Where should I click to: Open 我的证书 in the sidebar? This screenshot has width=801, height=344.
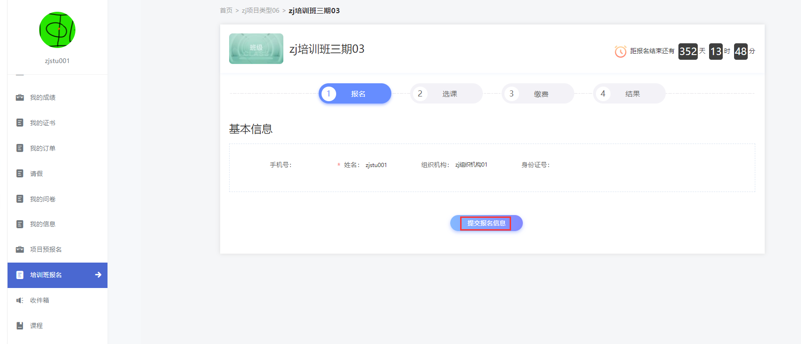coord(58,123)
